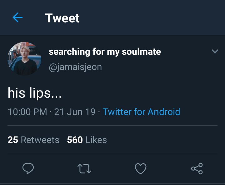Tap the '21 Jun 19' date

[75, 112]
